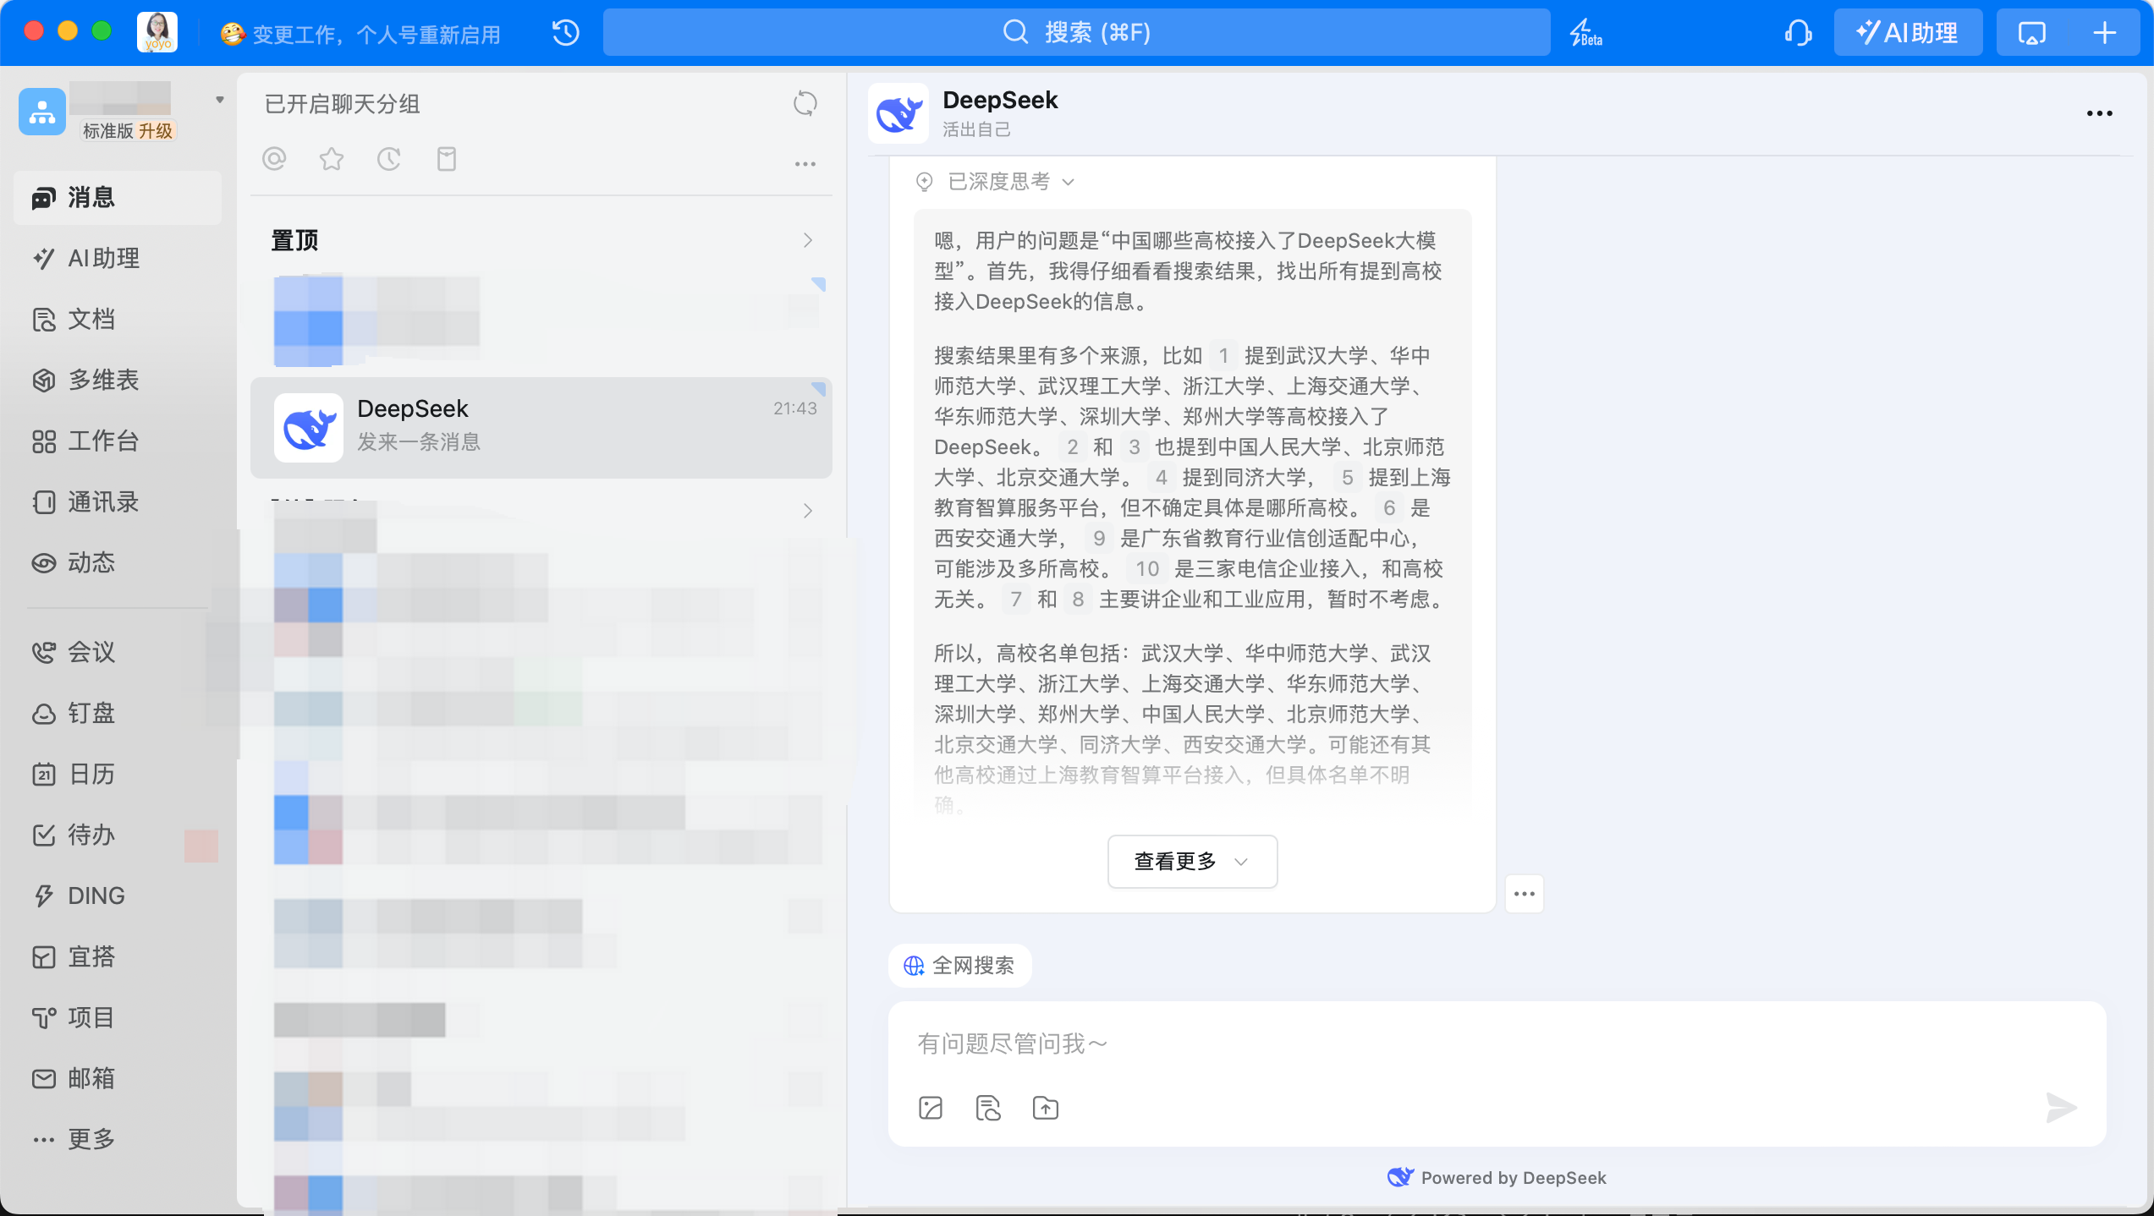Image resolution: width=2154 pixels, height=1216 pixels.
Task: Click the file upload icon below input
Action: 1046,1108
